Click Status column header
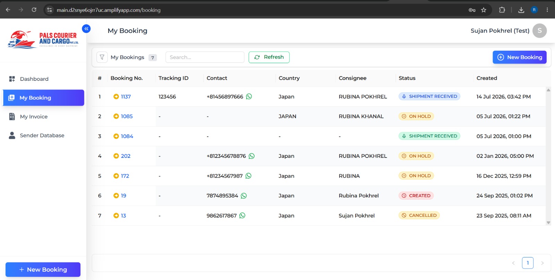This screenshot has height=280, width=555. pyautogui.click(x=407, y=78)
